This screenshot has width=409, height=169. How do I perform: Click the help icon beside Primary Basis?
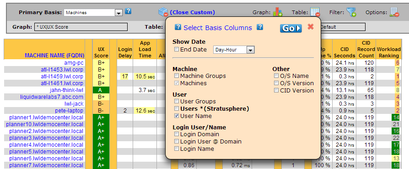(128, 11)
